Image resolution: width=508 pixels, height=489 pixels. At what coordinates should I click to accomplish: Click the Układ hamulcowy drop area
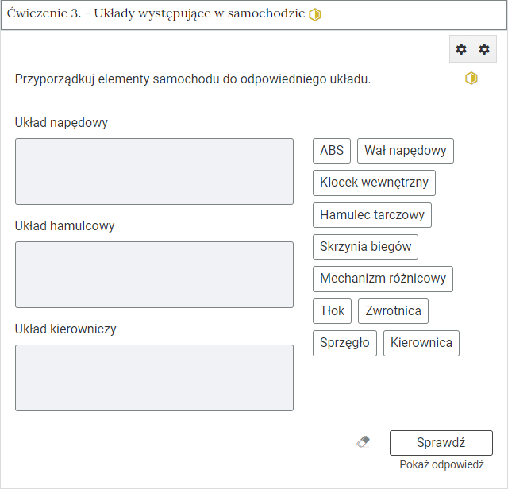[x=154, y=275]
